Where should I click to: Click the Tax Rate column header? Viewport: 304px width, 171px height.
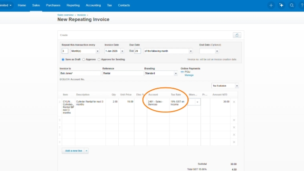[176, 95]
